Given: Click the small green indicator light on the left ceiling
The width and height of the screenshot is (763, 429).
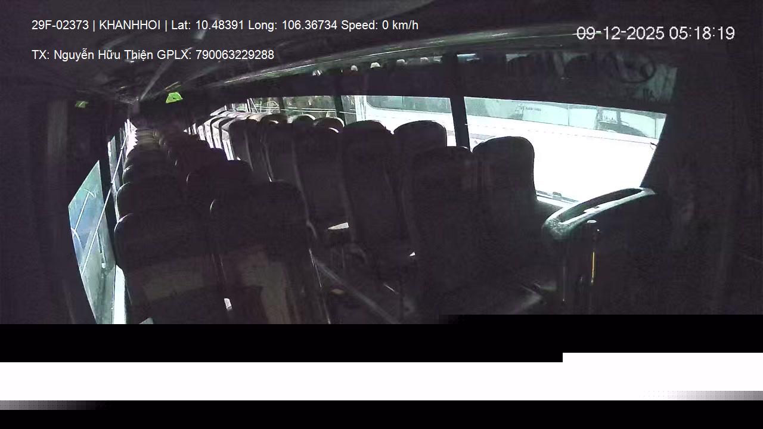Looking at the screenshot, I should coord(81,104).
